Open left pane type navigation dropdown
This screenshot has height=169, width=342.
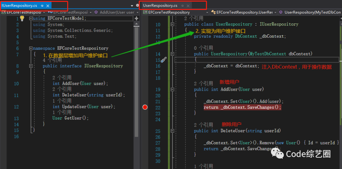[69, 12]
